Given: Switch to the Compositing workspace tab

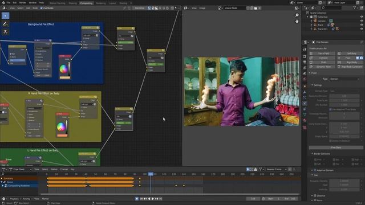Looking at the screenshot, I should pyautogui.click(x=86, y=3).
